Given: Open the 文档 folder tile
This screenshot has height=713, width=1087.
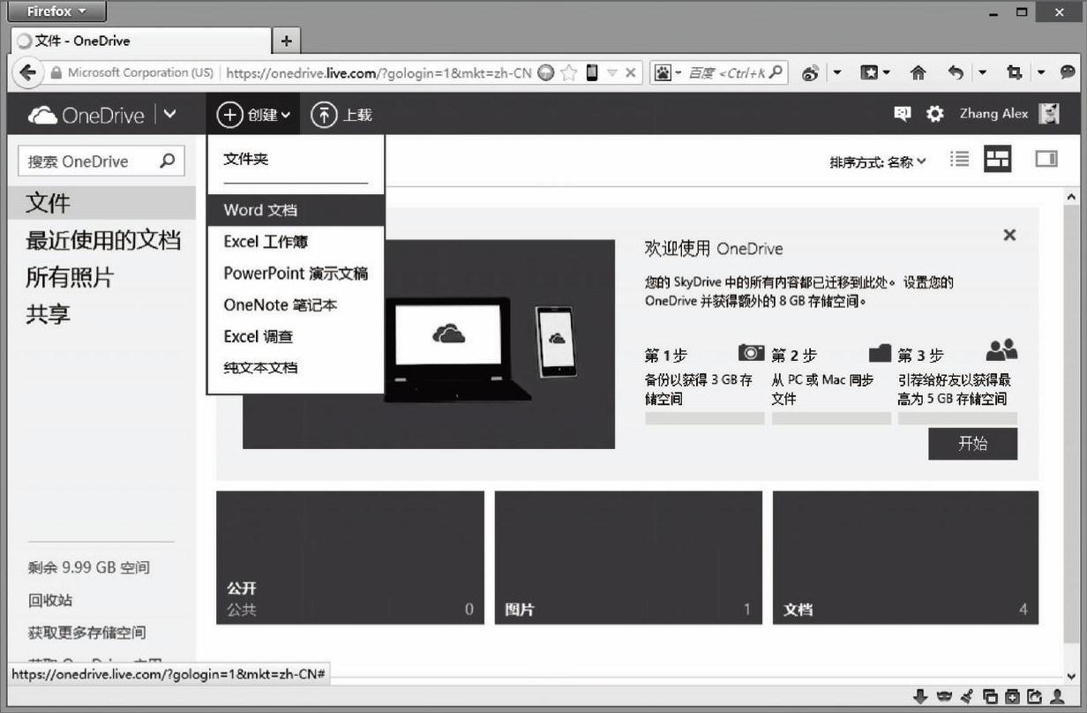Looking at the screenshot, I should pyautogui.click(x=905, y=558).
